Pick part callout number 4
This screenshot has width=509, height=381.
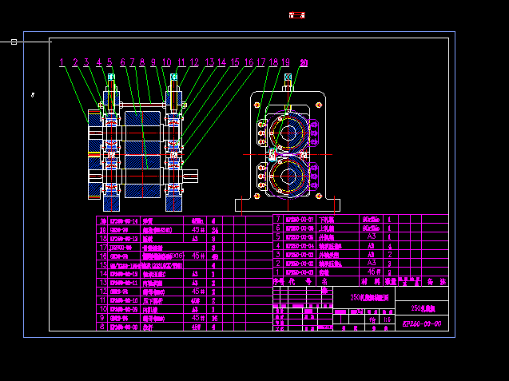[x=99, y=62]
